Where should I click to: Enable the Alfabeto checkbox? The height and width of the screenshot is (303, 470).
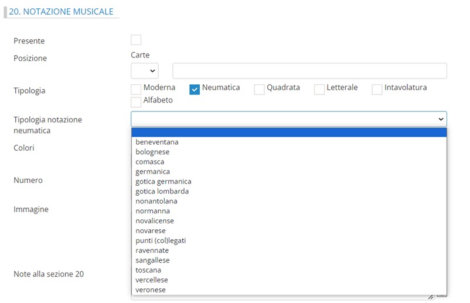point(136,102)
